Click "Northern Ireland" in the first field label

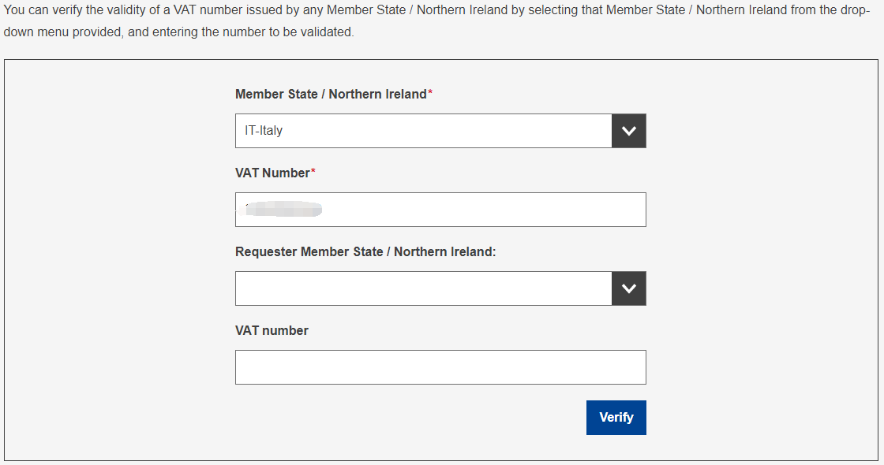[x=377, y=95]
